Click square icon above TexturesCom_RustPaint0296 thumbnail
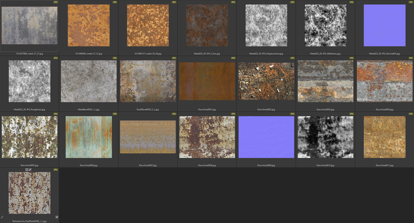Viewport: 414px width, 223px height. point(27,170)
